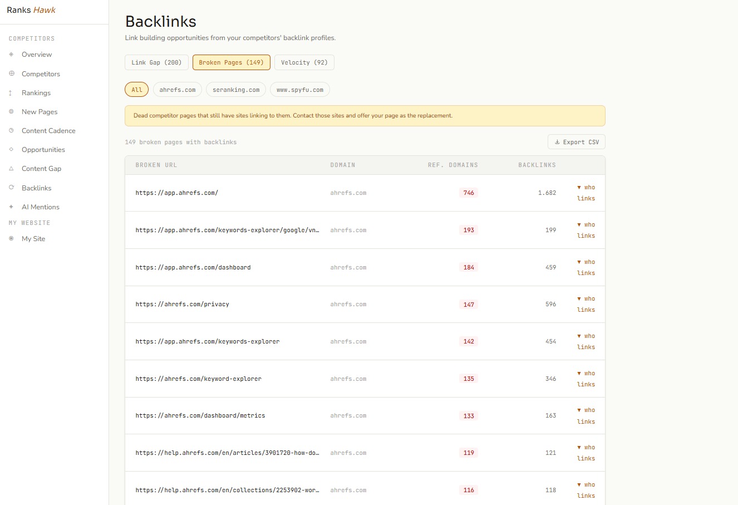Click the Opportunities diamond icon
This screenshot has width=738, height=505.
coord(11,150)
